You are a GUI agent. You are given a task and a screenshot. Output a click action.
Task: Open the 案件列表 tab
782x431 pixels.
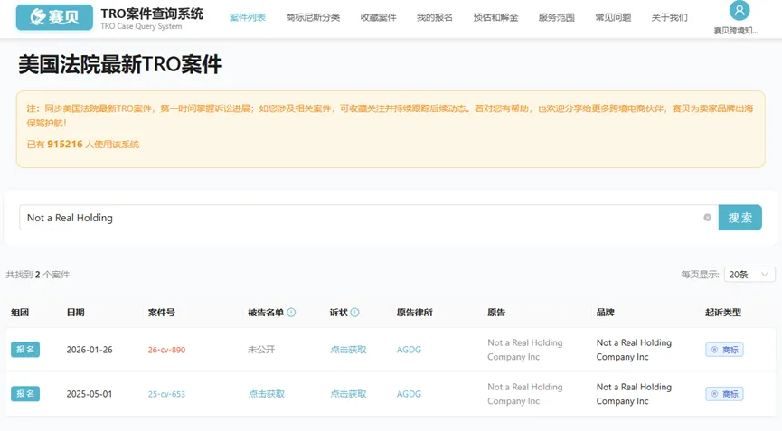248,17
